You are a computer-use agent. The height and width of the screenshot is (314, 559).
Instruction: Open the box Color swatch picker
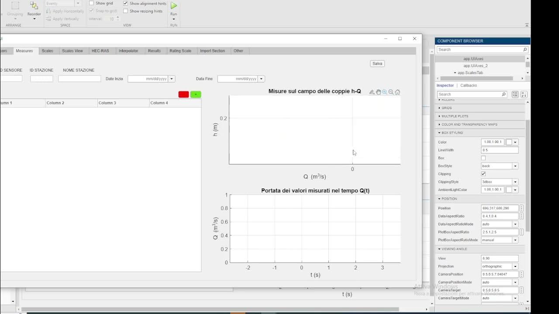[511, 142]
